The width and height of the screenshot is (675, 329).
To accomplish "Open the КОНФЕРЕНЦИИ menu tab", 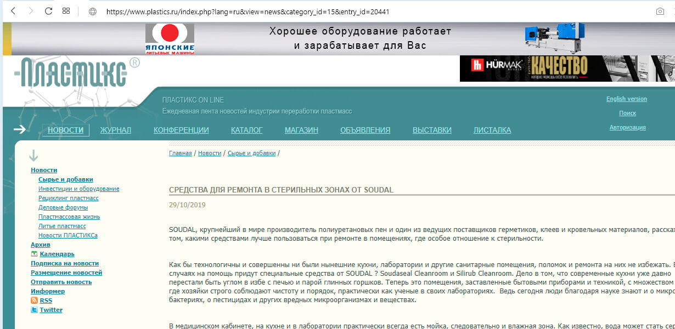I will point(181,130).
